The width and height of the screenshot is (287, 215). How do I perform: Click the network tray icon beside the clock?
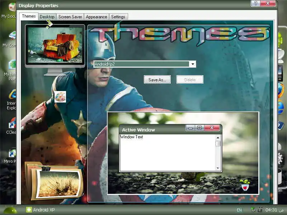[260, 210]
